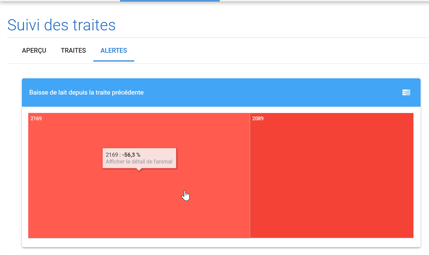Click empty blue area of the card header
This screenshot has width=429, height=255.
pyautogui.click(x=270, y=93)
